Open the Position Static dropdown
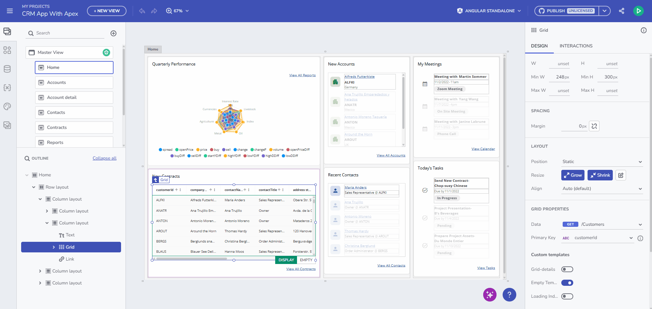This screenshot has height=309, width=652. point(602,162)
